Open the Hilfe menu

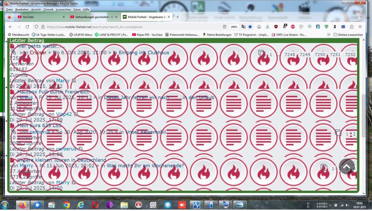click(x=86, y=9)
